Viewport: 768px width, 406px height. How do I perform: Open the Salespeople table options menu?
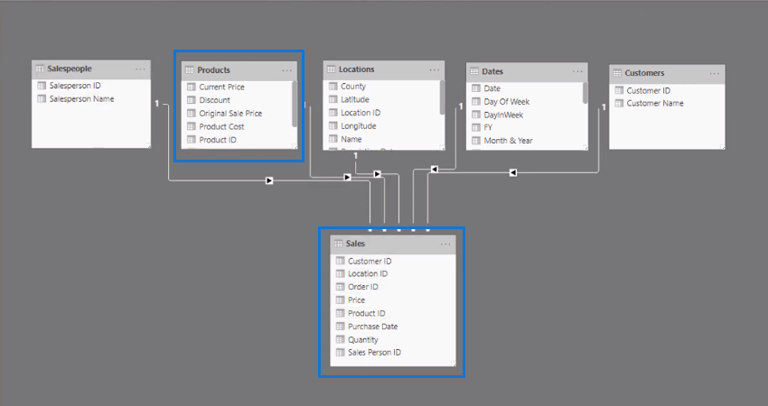coord(140,69)
